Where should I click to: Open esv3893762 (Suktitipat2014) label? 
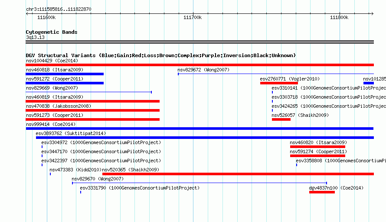(x=71, y=133)
